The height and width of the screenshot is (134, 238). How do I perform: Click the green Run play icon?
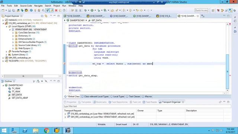(x=92, y=10)
